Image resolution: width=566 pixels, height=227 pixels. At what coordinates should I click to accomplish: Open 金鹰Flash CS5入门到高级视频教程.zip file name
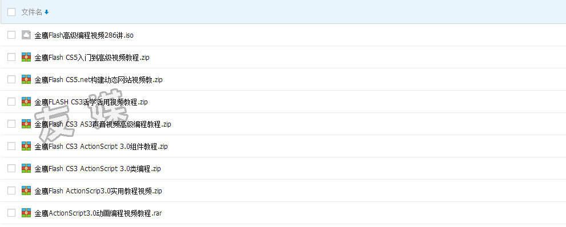coord(92,58)
